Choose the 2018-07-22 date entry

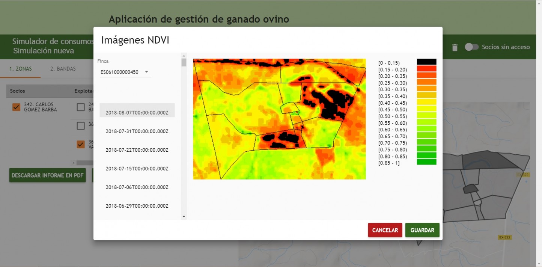(x=137, y=150)
